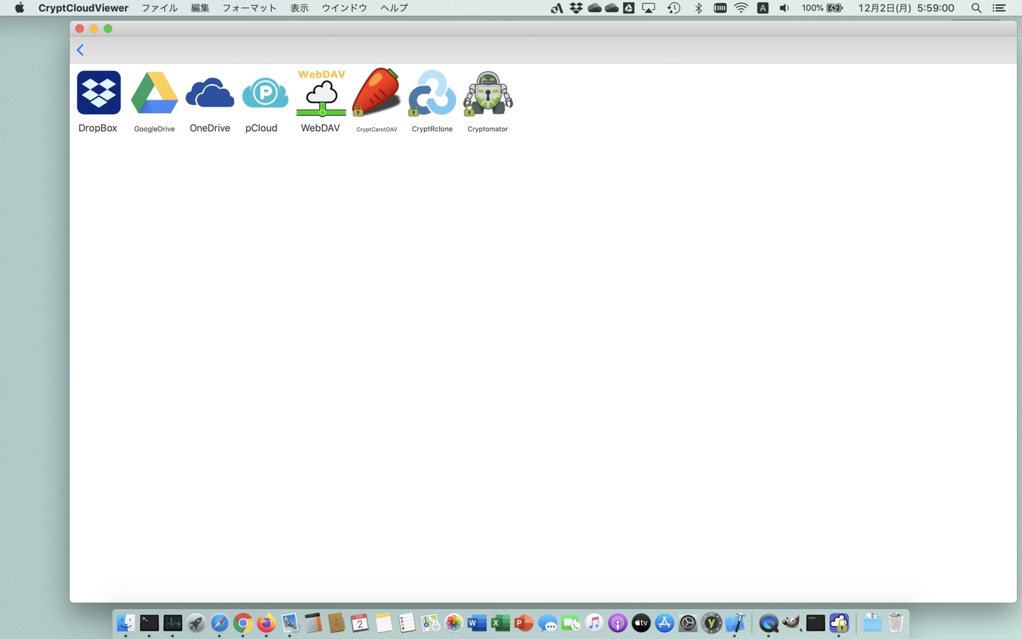Close the CryptCloudViewer window
This screenshot has height=639, width=1022.
[79, 29]
